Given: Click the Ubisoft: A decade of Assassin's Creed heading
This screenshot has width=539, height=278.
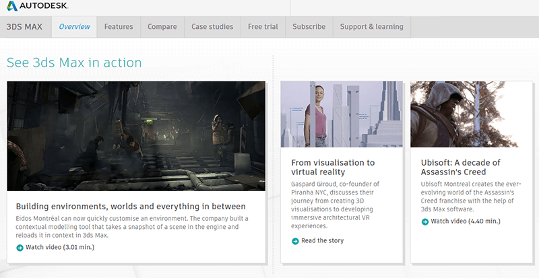Looking at the screenshot, I should tap(461, 168).
